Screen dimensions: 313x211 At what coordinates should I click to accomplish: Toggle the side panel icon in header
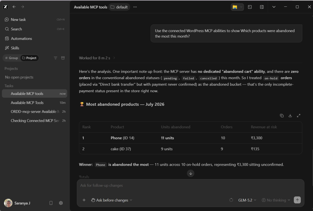click(x=262, y=7)
